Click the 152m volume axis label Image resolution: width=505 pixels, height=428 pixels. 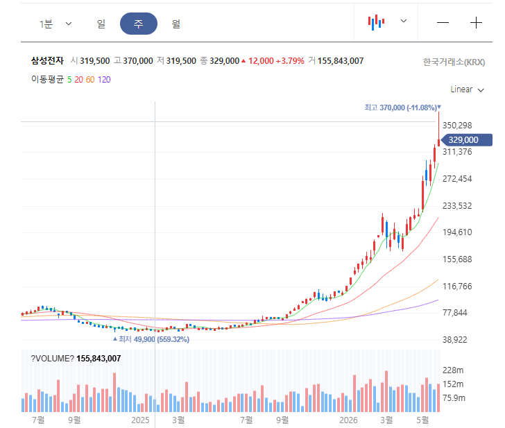coord(453,384)
